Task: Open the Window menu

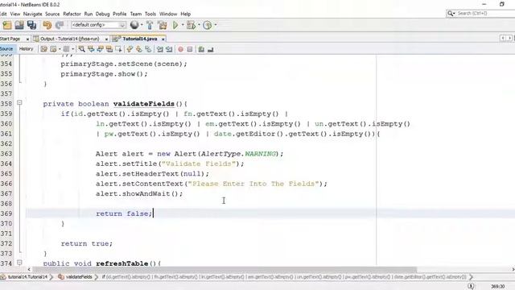Action: [168, 14]
